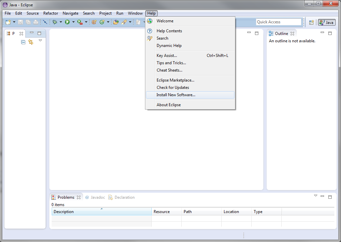Close the Package Explorer tab
The width and height of the screenshot is (341, 242).
tap(21, 34)
